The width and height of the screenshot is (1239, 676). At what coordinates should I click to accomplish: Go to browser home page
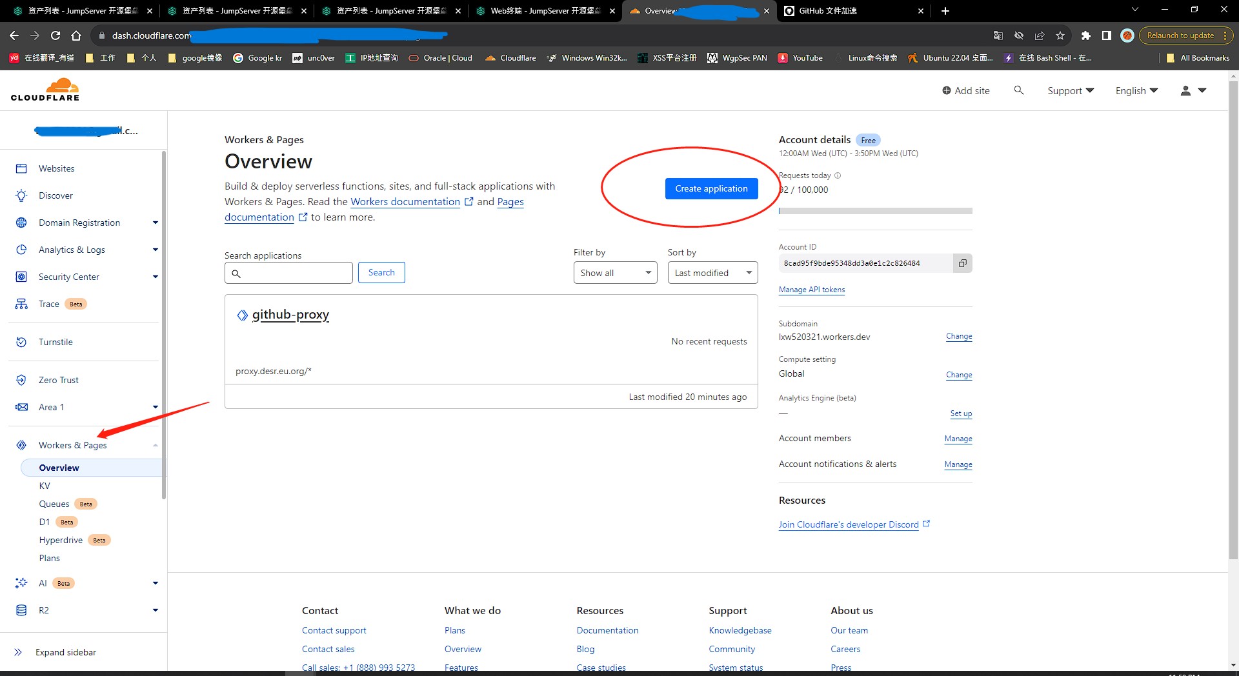76,35
